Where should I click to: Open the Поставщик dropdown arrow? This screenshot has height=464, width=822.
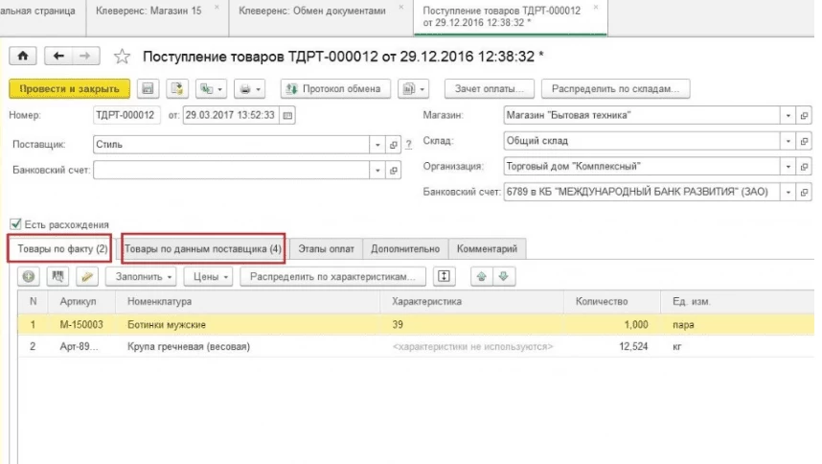point(377,145)
